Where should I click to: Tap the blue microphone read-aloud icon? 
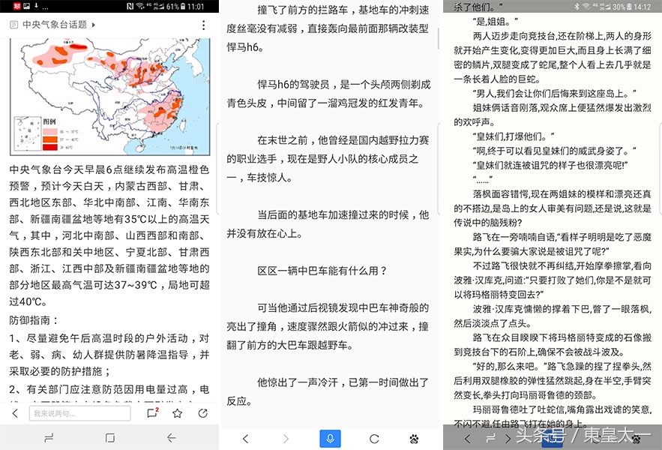pyautogui.click(x=331, y=439)
